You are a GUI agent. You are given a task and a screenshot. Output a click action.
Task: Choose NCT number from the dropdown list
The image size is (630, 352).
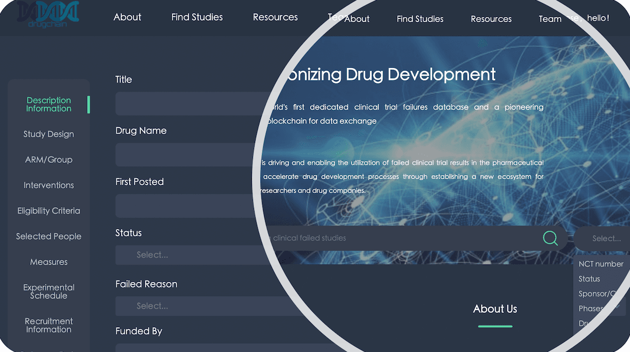[600, 264]
